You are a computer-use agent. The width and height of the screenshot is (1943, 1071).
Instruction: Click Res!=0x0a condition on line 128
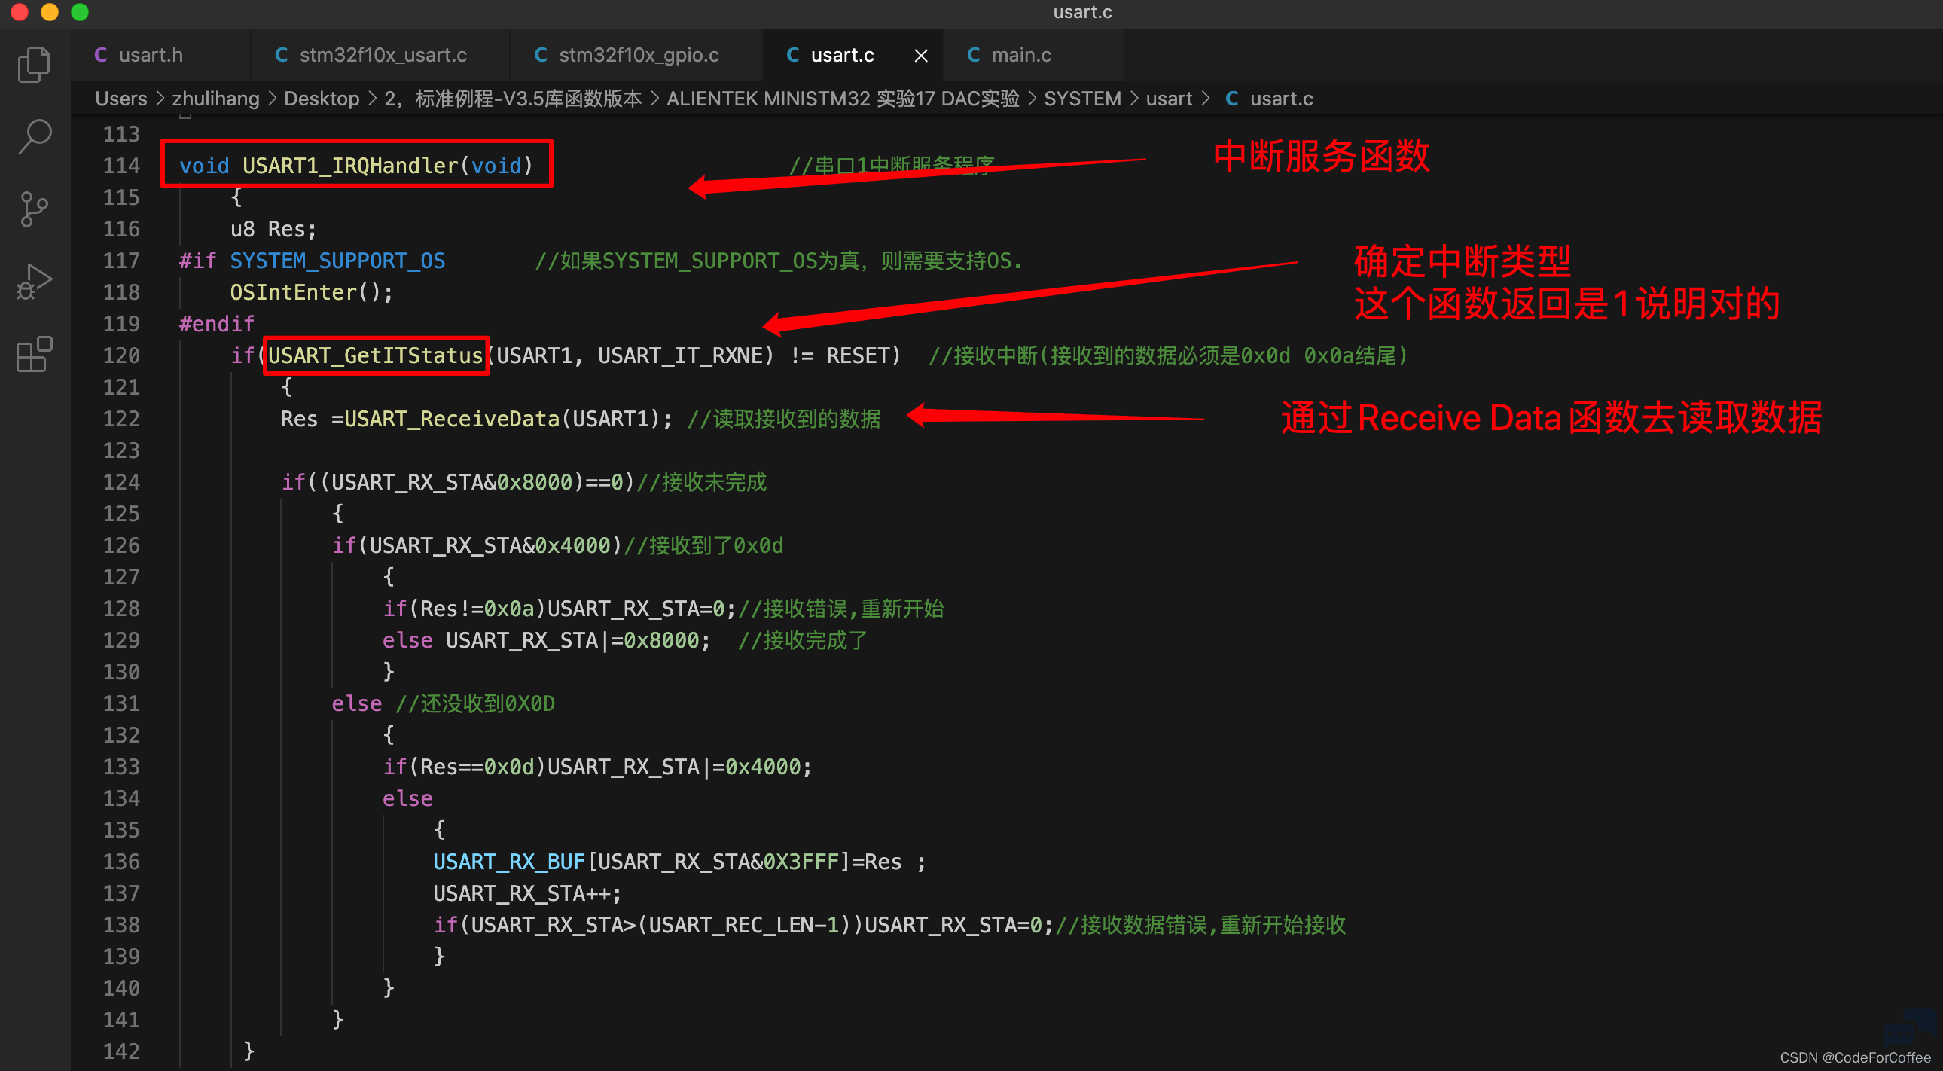point(477,609)
